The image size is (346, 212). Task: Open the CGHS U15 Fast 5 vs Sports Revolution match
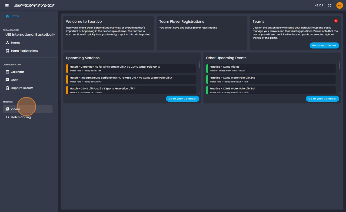pyautogui.click(x=131, y=90)
